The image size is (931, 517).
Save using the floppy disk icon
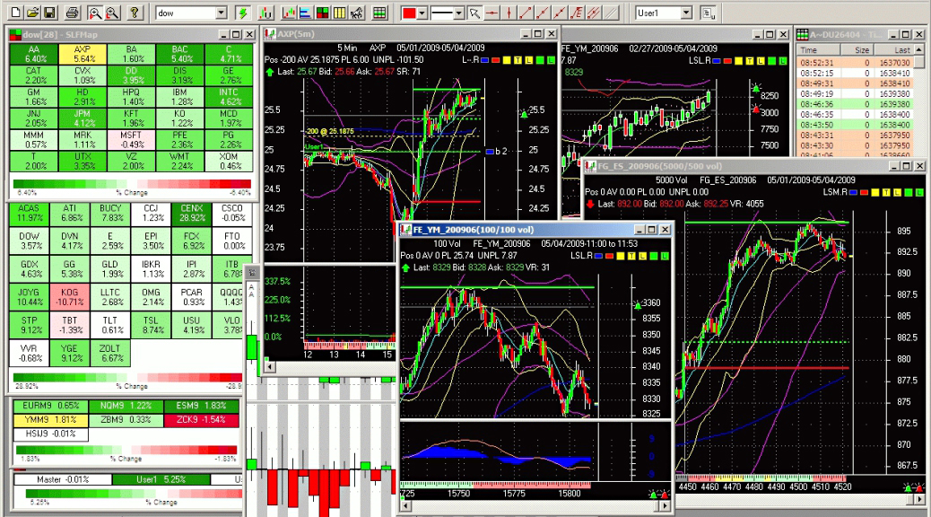[x=50, y=13]
